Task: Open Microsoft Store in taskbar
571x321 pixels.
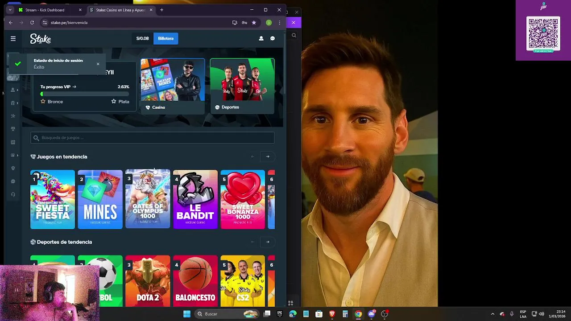Action: [319, 314]
